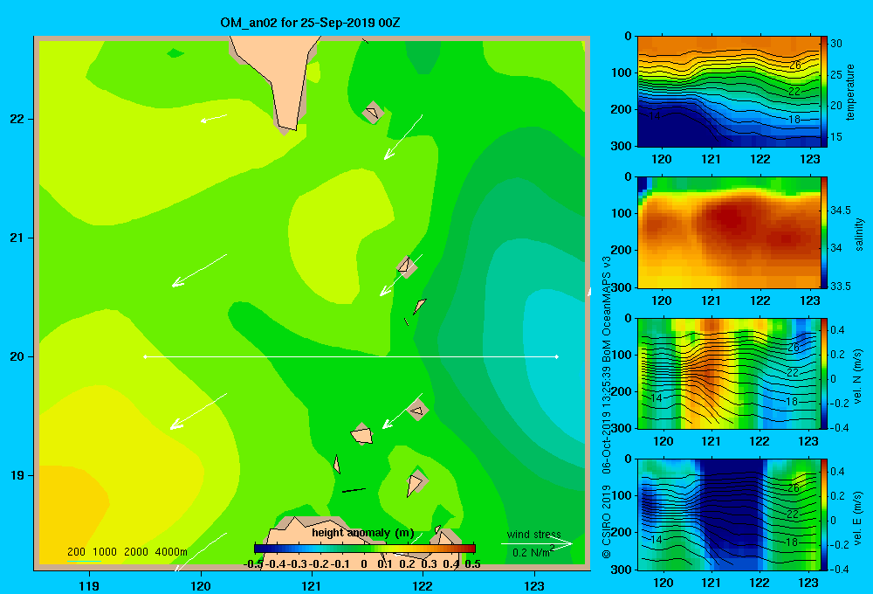The image size is (873, 594).
Task: Click latitude label 22 on the main map
Action: 17,120
